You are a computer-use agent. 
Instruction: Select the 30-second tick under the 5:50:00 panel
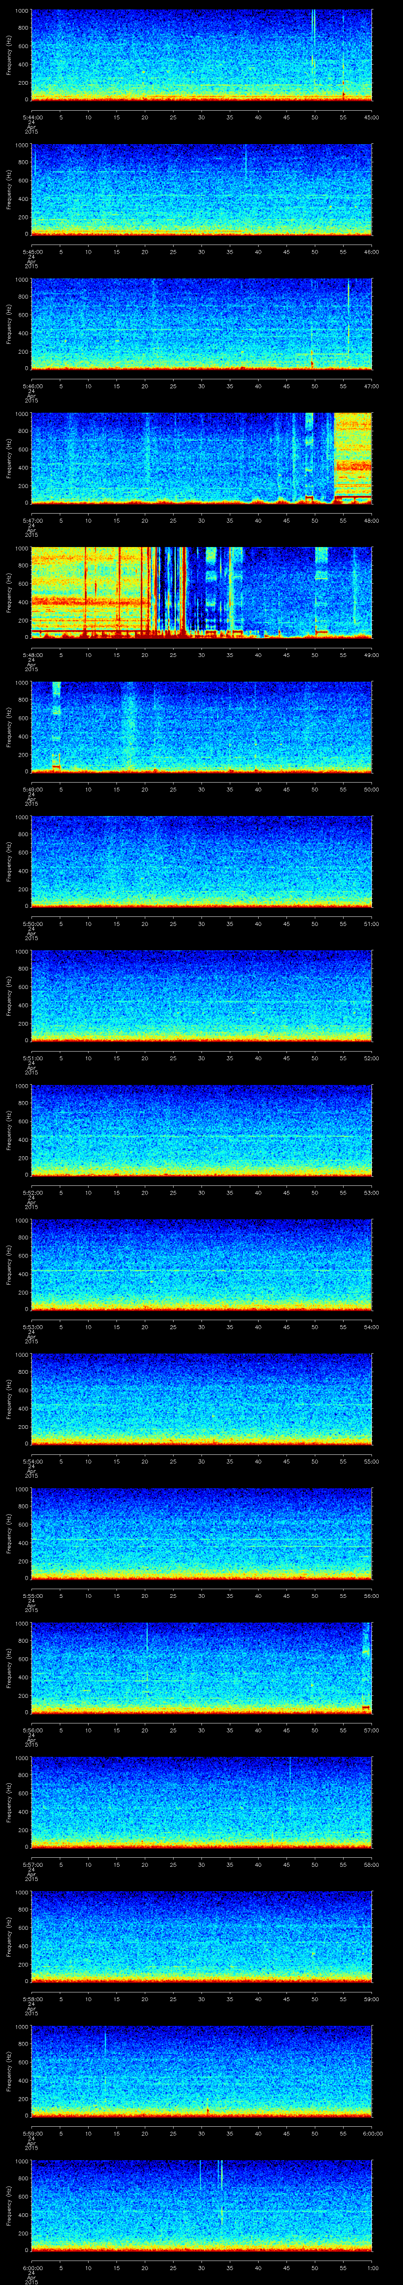tap(201, 924)
